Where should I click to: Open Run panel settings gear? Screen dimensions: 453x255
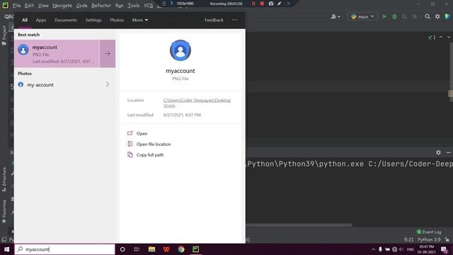point(438,152)
